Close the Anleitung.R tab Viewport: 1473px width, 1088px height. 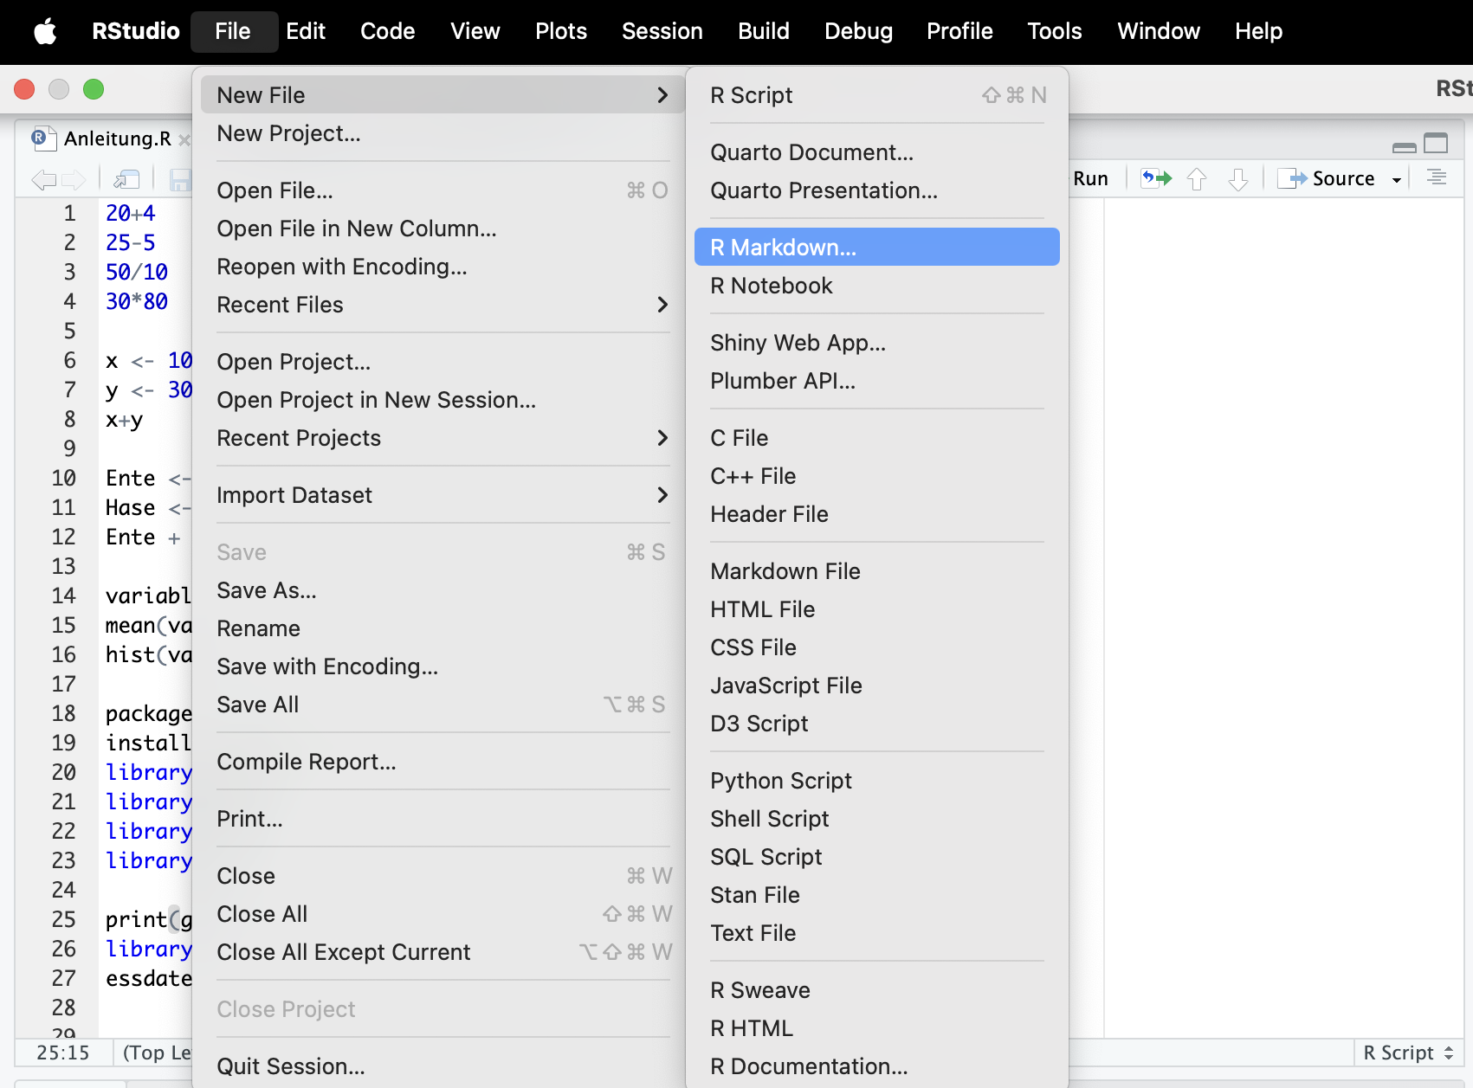[184, 139]
